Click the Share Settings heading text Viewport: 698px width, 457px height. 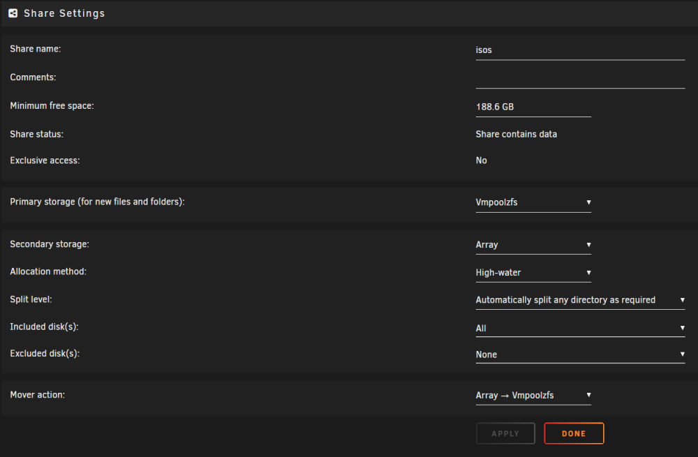[64, 13]
